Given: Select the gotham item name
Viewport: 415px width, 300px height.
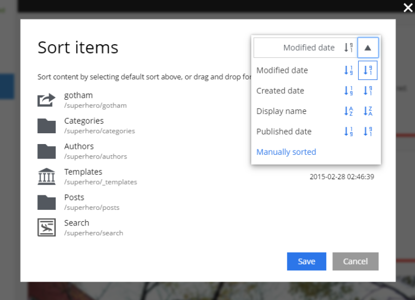Looking at the screenshot, I should point(78,95).
